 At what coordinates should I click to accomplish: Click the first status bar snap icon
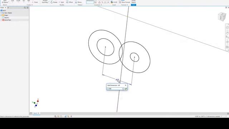point(55,116)
